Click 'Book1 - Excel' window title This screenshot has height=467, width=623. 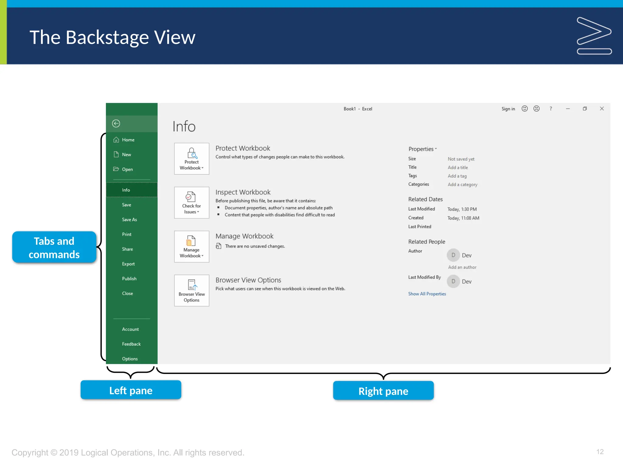(x=358, y=109)
